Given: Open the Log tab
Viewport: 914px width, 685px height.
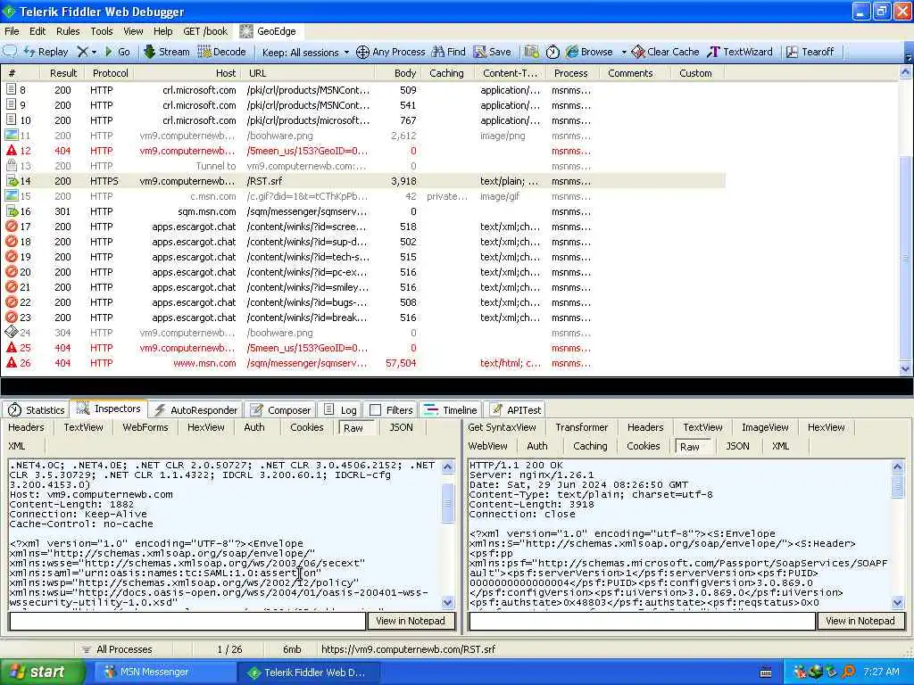Looking at the screenshot, I should pyautogui.click(x=340, y=410).
